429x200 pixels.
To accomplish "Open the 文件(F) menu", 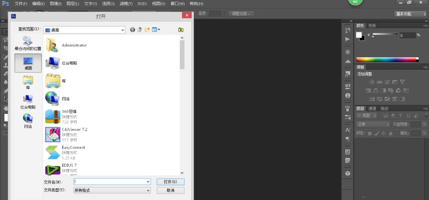I will [21, 4].
